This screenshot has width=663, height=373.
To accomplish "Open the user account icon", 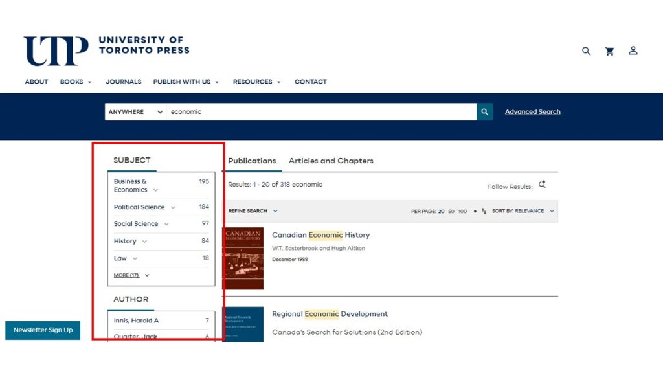I will (633, 51).
